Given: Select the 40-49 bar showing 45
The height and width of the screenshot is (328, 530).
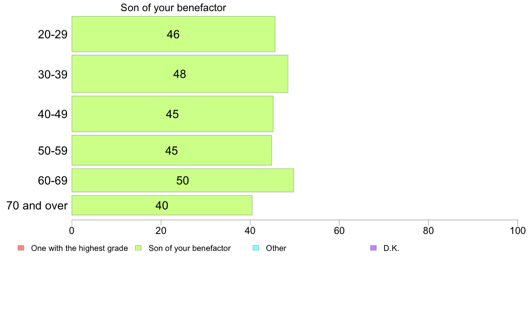Looking at the screenshot, I should pos(172,114).
